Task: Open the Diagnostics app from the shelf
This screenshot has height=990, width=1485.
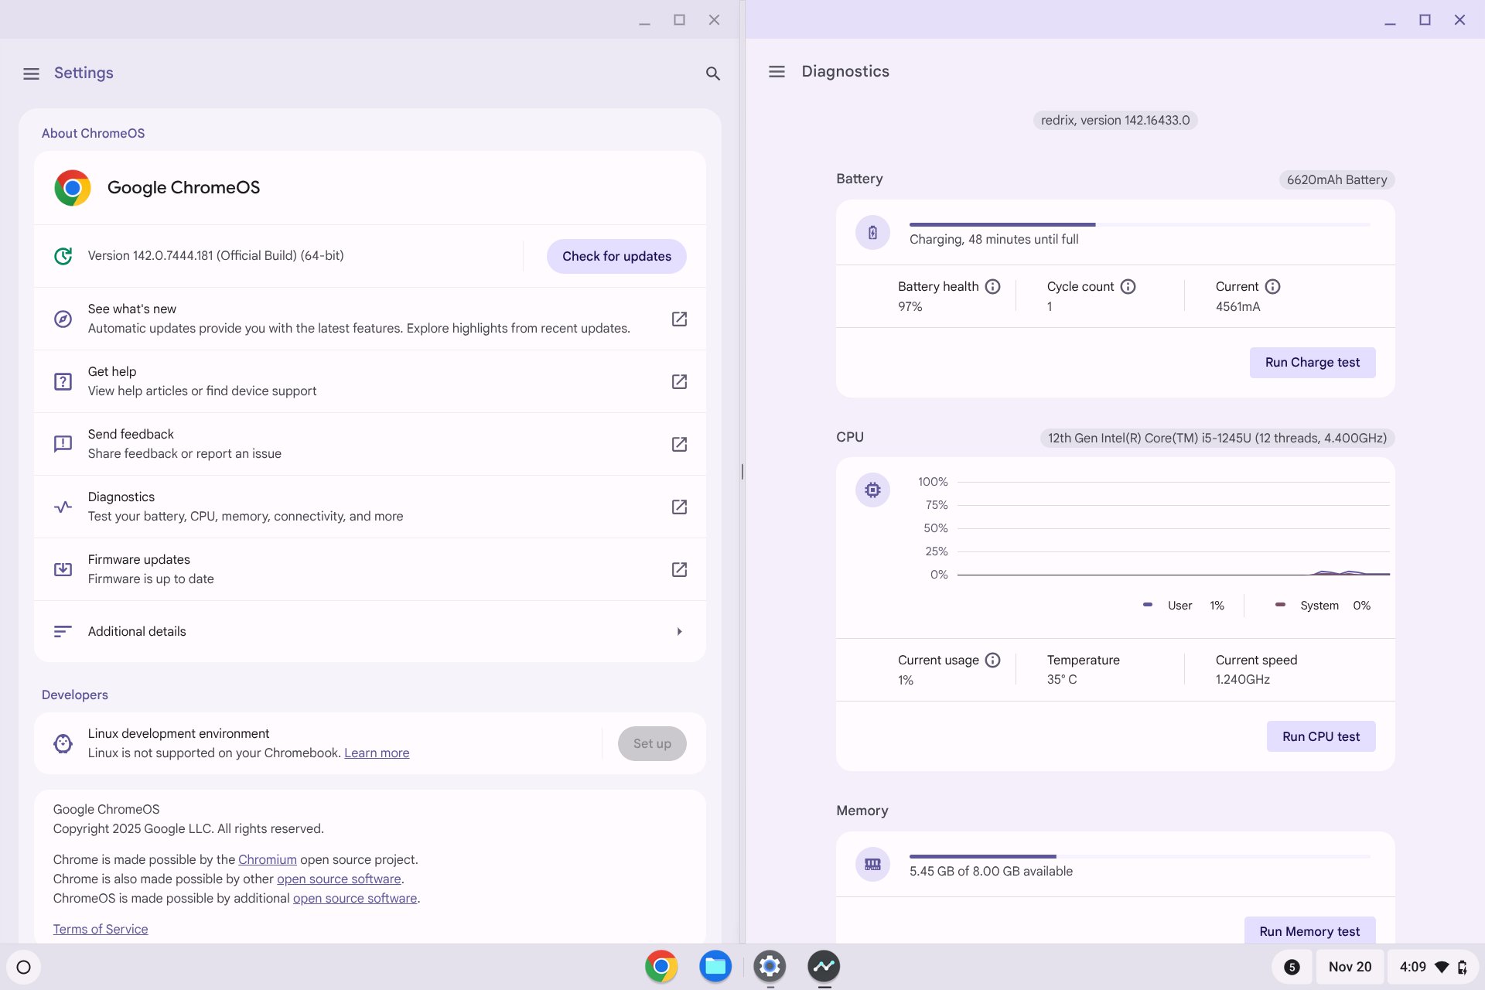Action: tap(824, 966)
